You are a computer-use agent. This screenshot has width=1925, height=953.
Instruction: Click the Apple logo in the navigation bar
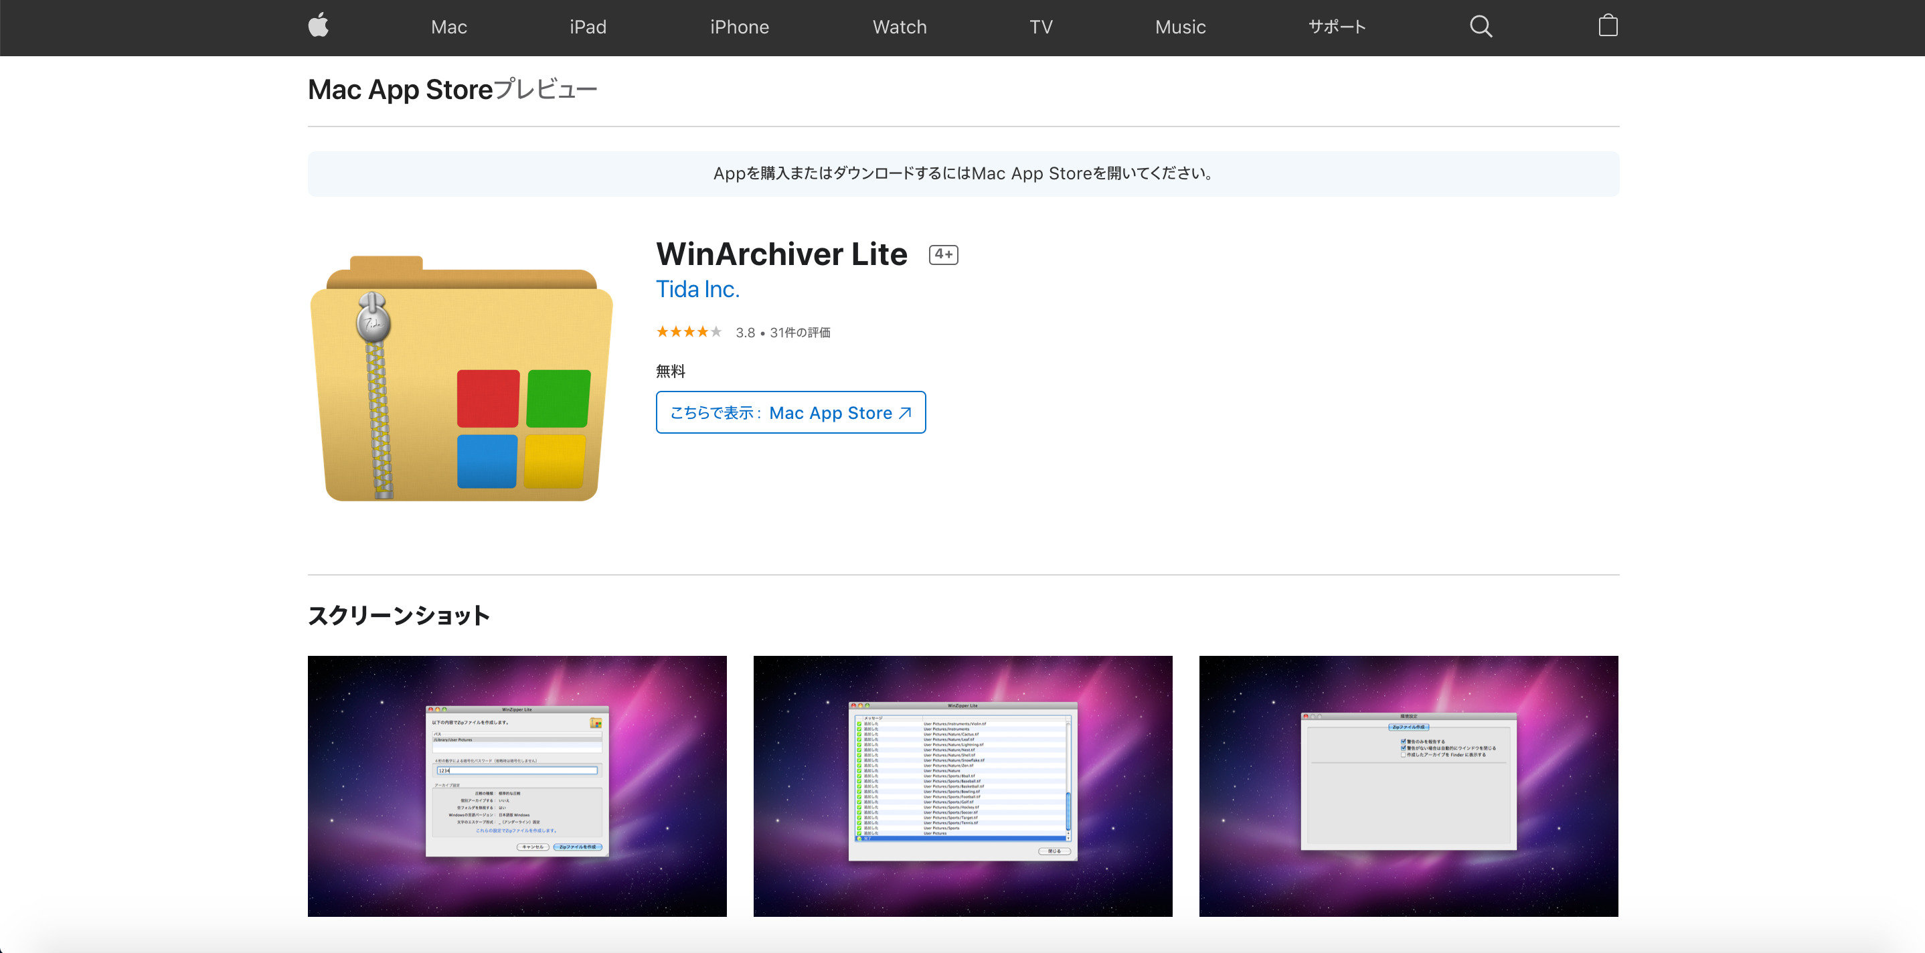(x=319, y=25)
